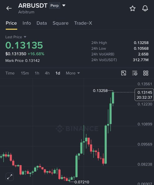This screenshot has height=185, width=154.
Task: Select the 1h chart interval
Action: click(x=37, y=73)
